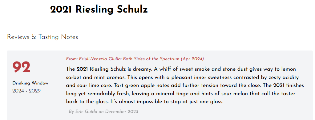The image size is (315, 120).
Task: Click the 2021 Riesling Schulz page title
Action: 99,9
